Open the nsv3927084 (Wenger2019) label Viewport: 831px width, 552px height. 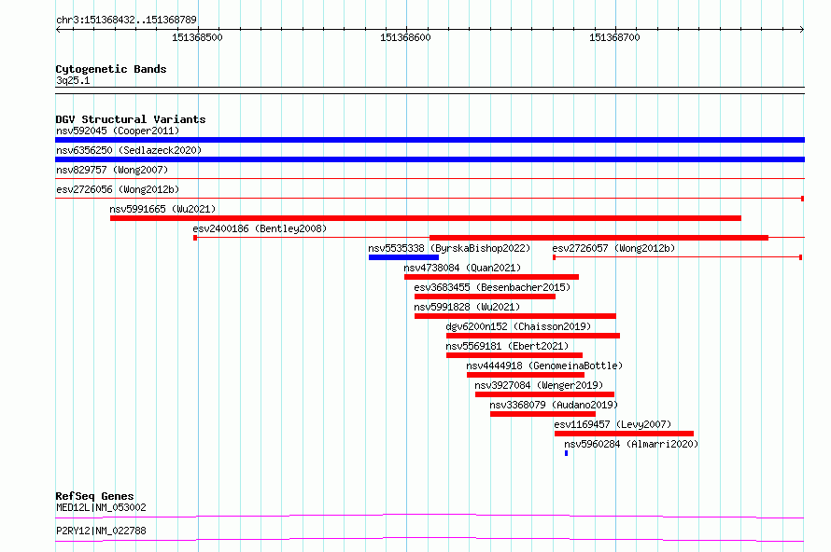pyautogui.click(x=539, y=385)
